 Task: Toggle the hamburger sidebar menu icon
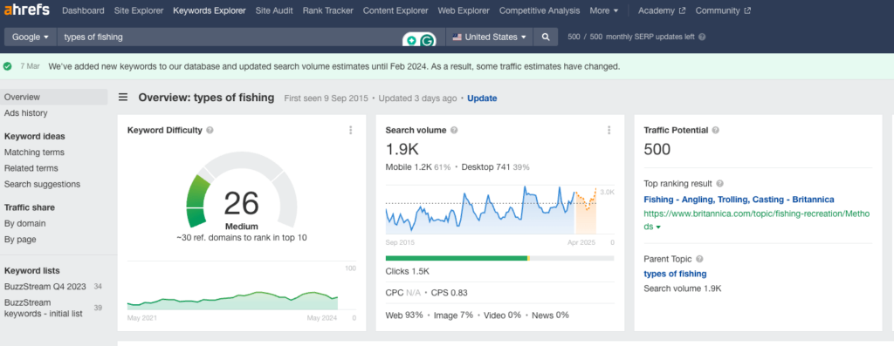[123, 98]
